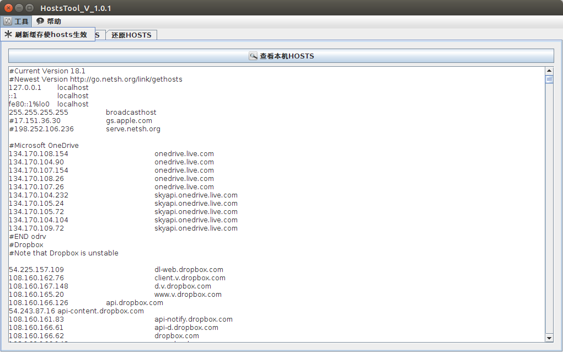Click the '#Dropbox' comment line

[x=26, y=245]
